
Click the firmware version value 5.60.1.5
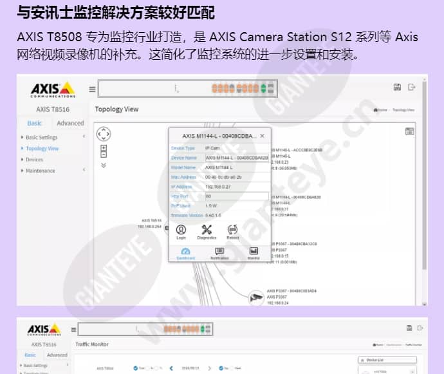(213, 216)
